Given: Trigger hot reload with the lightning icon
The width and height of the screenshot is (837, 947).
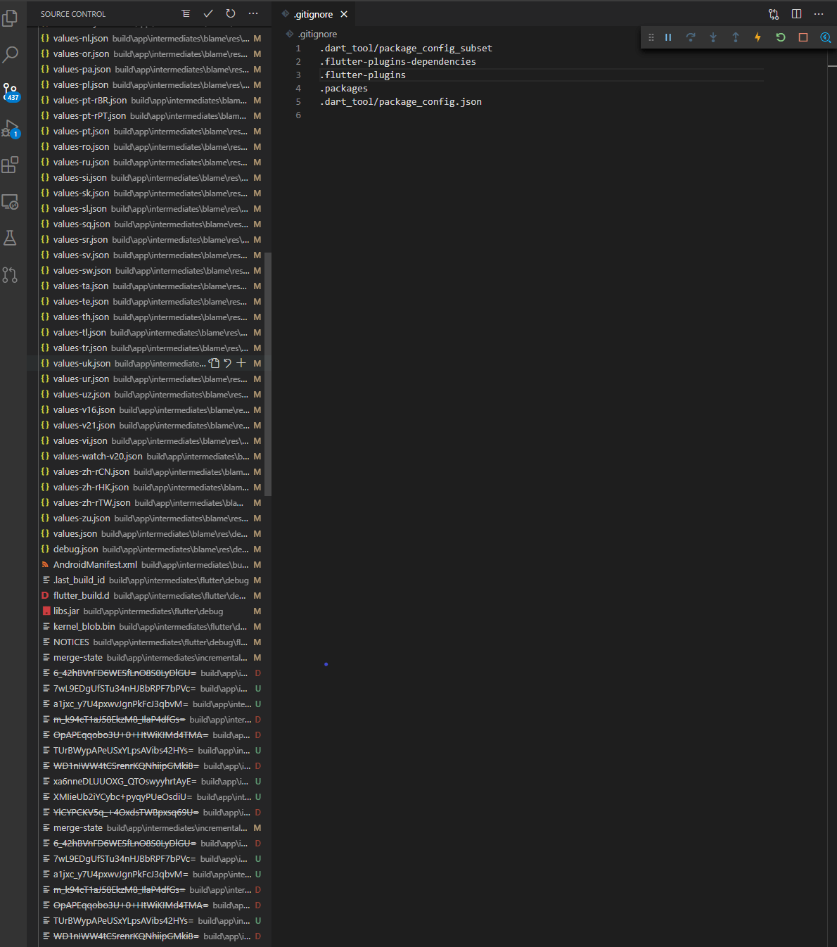Looking at the screenshot, I should [x=758, y=37].
